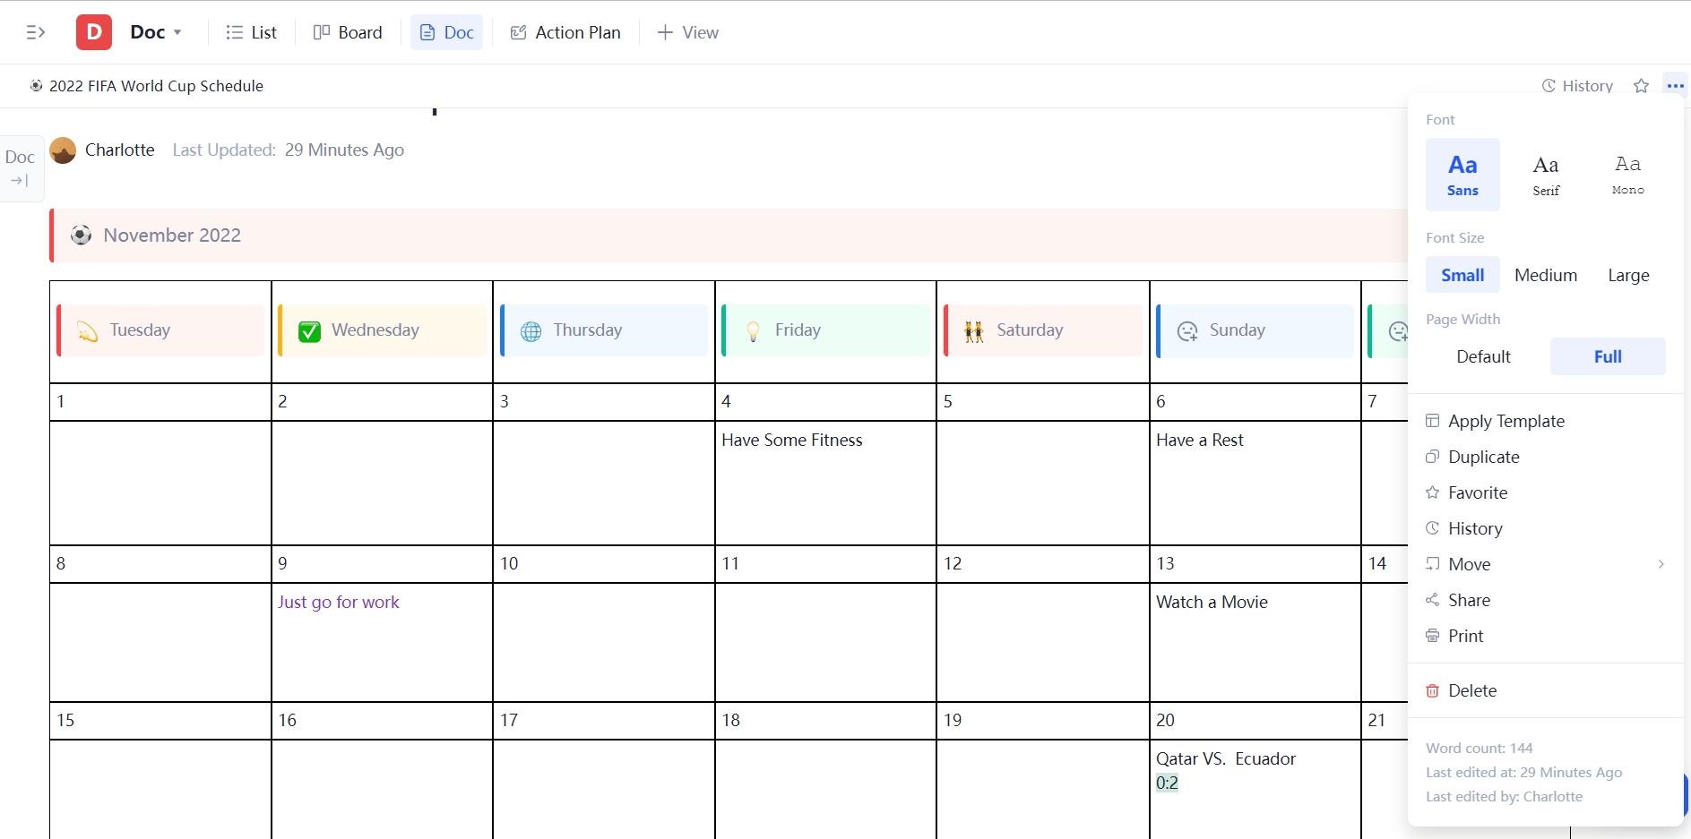The width and height of the screenshot is (1691, 839).
Task: Click the red D project logo
Action: pyautogui.click(x=94, y=32)
